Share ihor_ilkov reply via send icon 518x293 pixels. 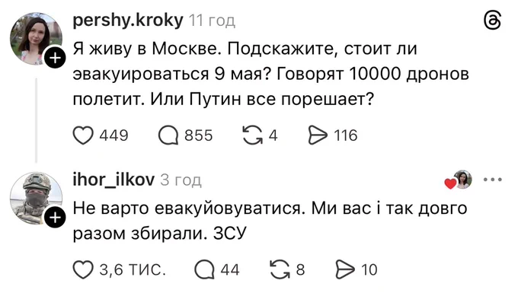[345, 270]
